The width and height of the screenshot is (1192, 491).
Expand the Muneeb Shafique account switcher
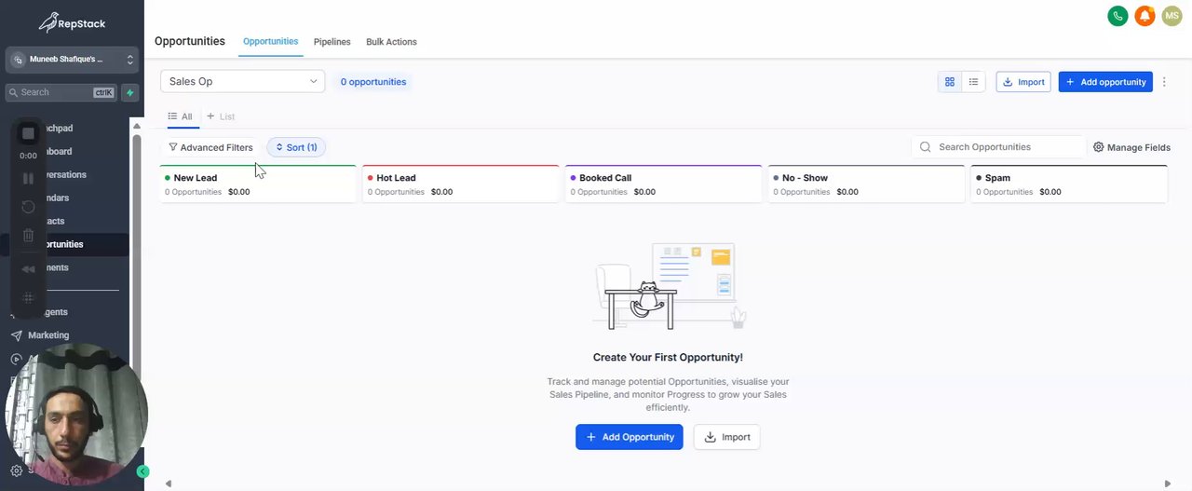click(72, 60)
